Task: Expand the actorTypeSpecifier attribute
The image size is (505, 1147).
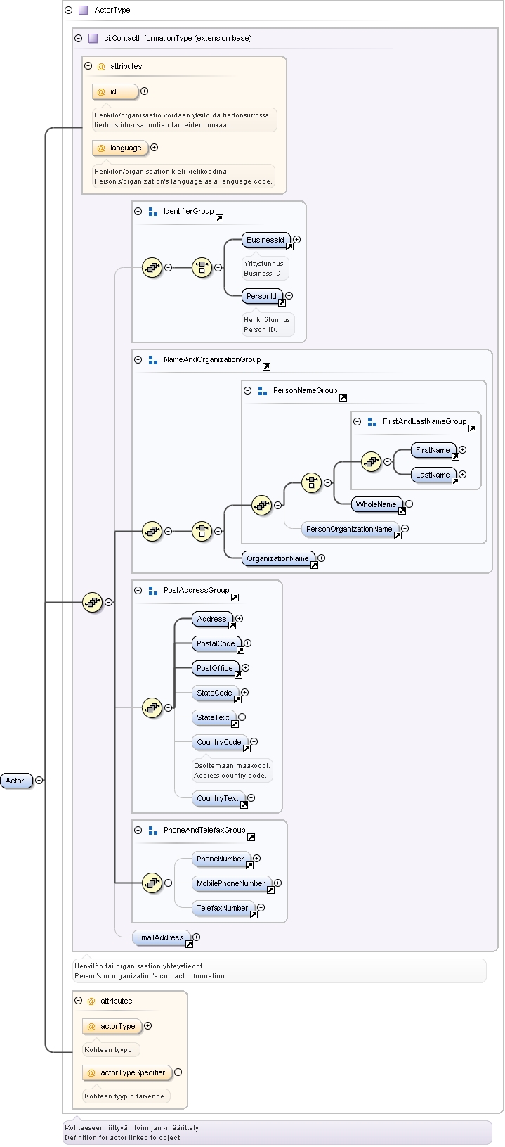Action: pyautogui.click(x=178, y=1072)
